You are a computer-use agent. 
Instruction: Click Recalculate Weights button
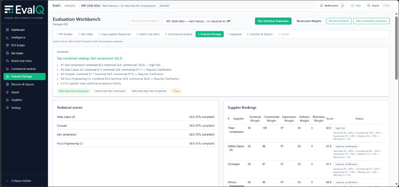[309, 21]
